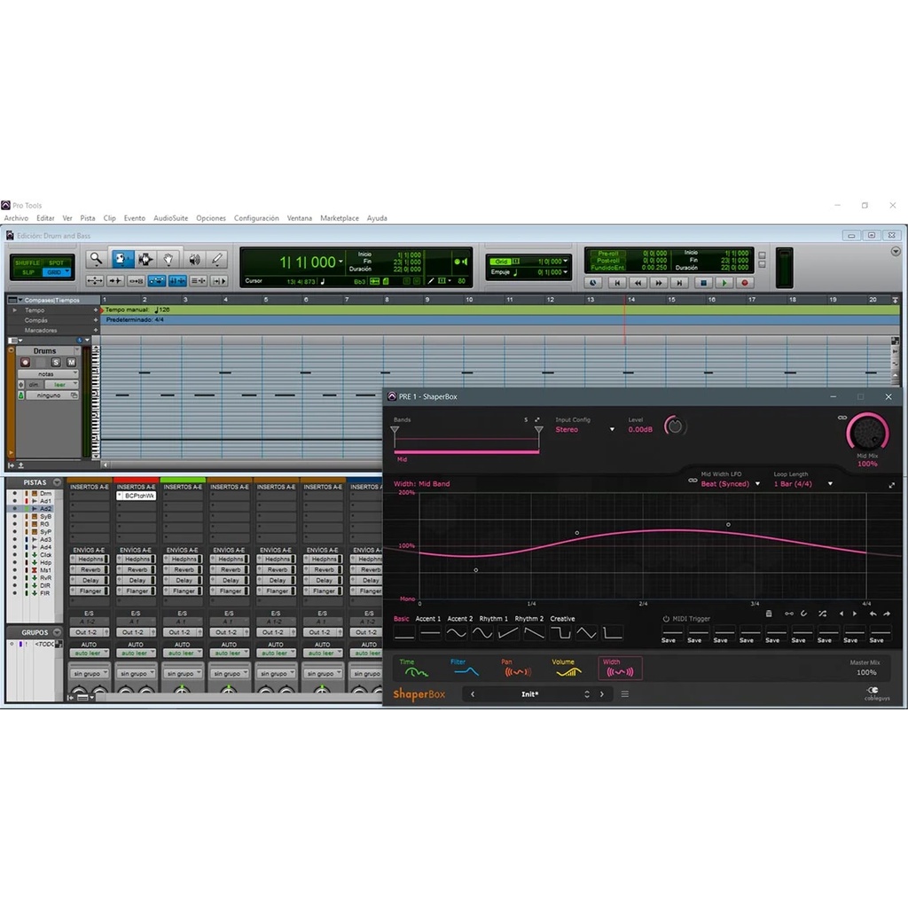Select the Grabber hand tool
The height and width of the screenshot is (908, 908).
coord(168,259)
